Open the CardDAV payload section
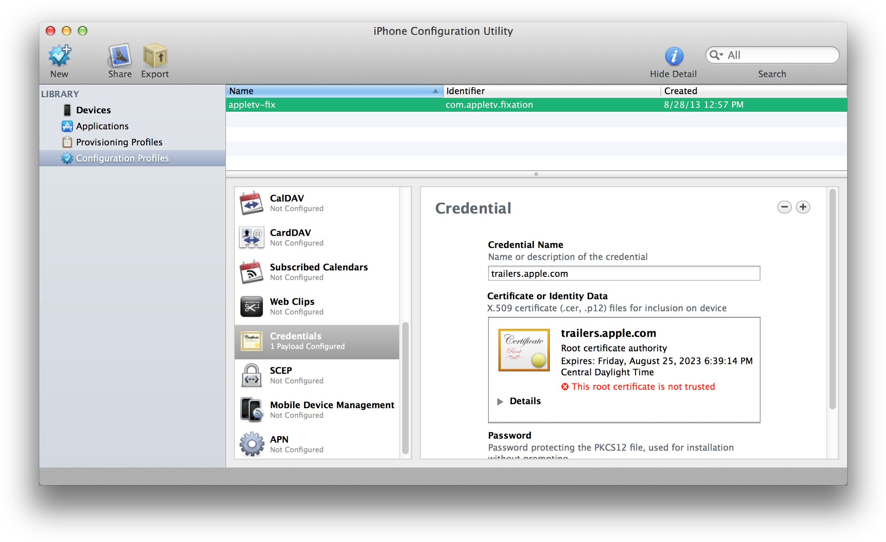 click(317, 238)
